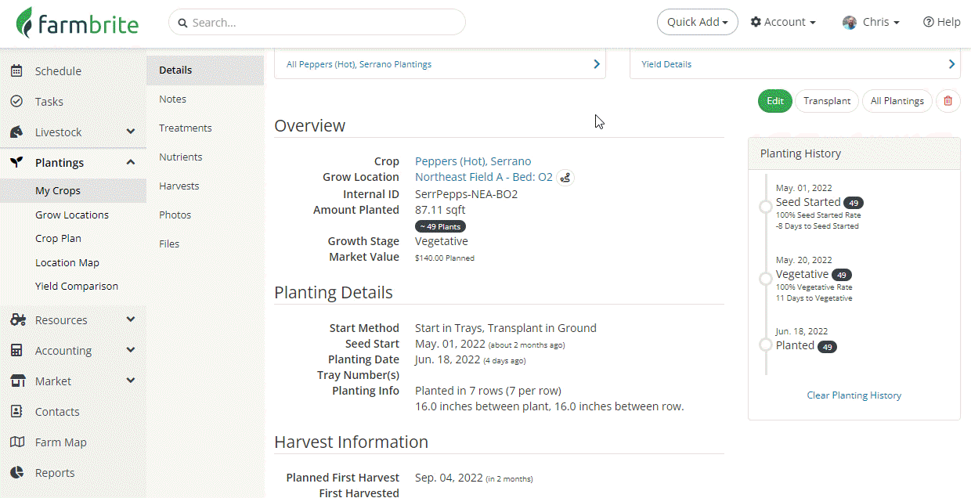
Task: Click Clear Planting History link
Action: coord(854,395)
